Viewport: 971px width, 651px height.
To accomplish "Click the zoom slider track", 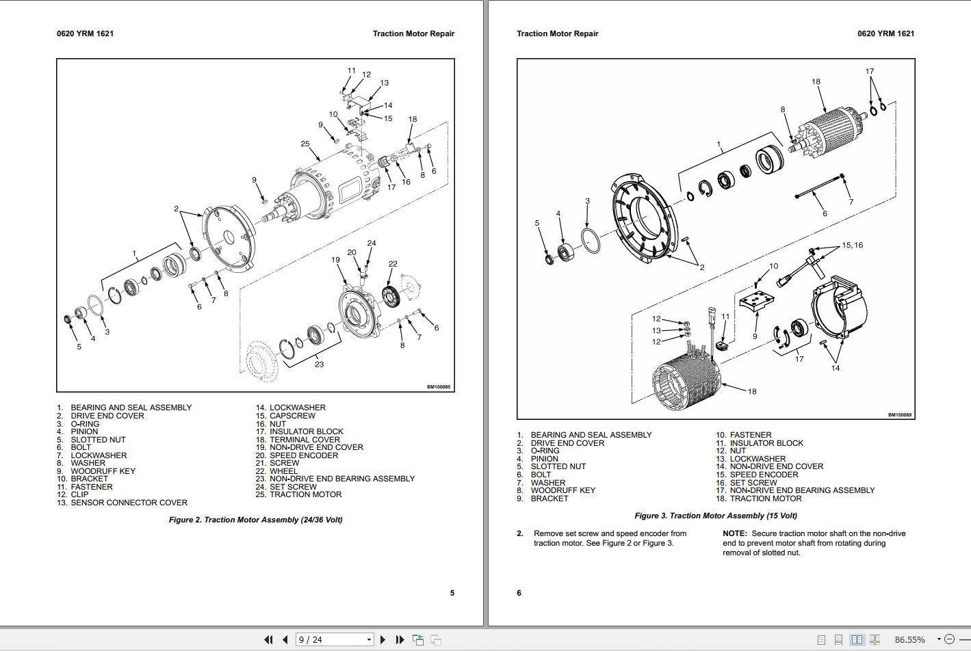I will pos(963,639).
